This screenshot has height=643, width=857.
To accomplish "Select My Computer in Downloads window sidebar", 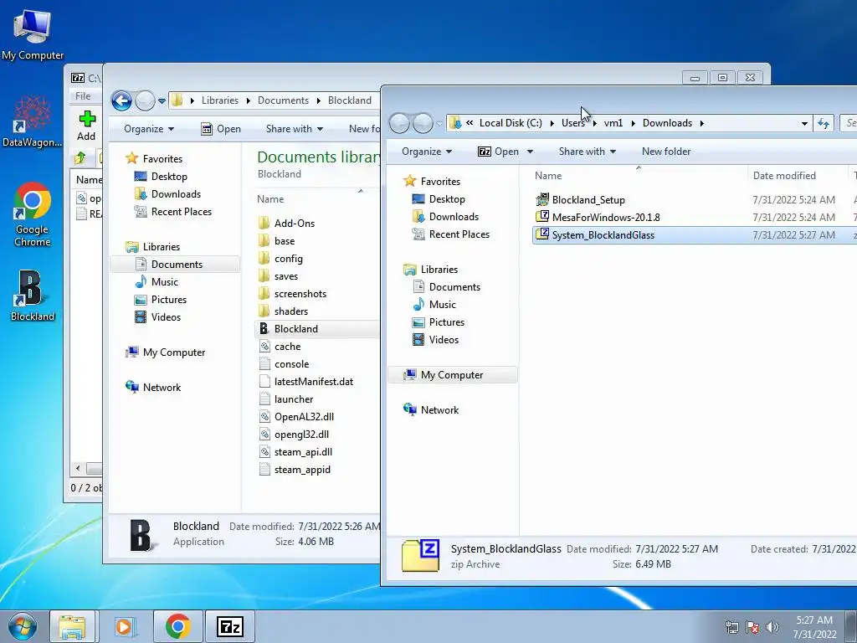I will pyautogui.click(x=452, y=375).
